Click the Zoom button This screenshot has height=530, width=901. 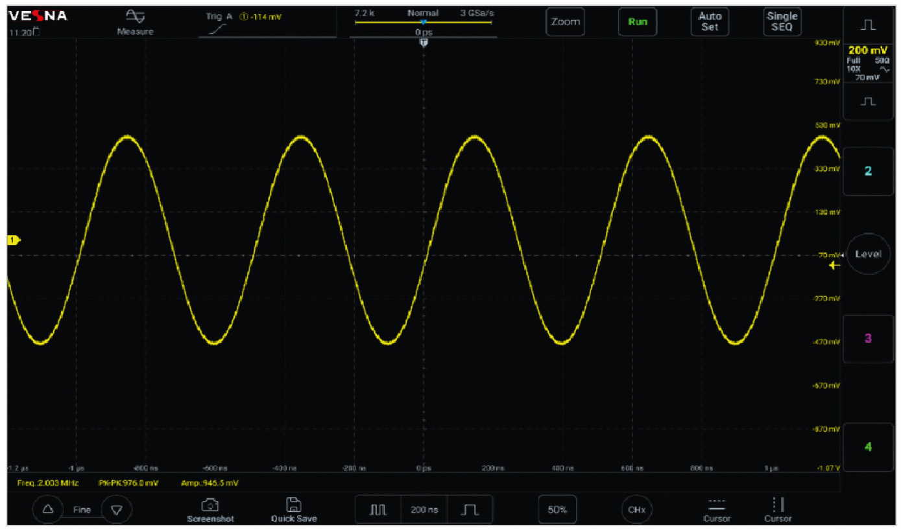coord(564,22)
